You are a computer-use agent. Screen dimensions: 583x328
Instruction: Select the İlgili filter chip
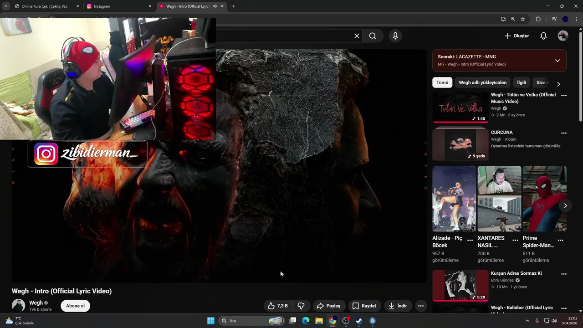pos(521,82)
